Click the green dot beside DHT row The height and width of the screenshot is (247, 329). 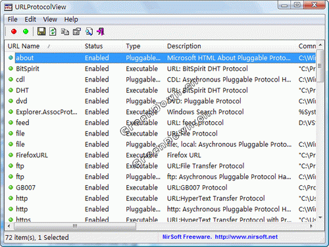click(11, 90)
